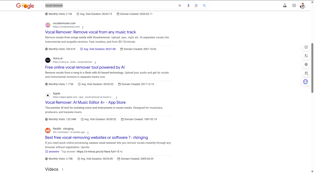
Task: Open Free online vocal remover tool link
Action: tap(85, 67)
